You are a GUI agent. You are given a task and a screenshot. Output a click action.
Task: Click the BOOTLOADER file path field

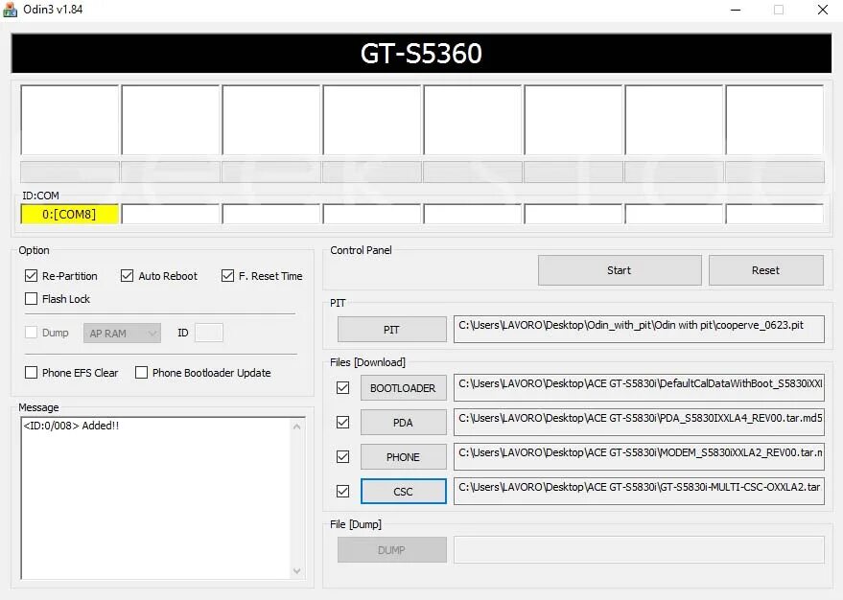tap(639, 387)
